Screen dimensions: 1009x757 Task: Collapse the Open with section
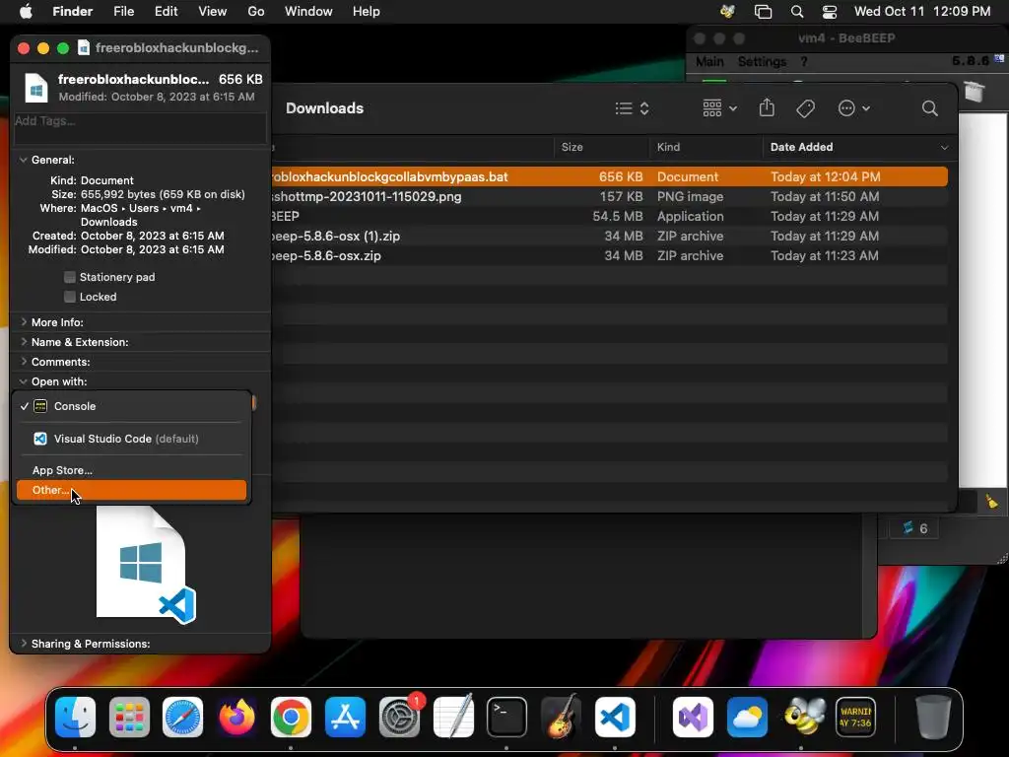[x=24, y=381]
